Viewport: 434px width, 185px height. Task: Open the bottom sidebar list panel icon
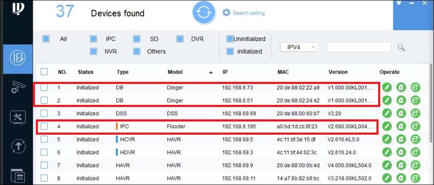click(x=18, y=176)
